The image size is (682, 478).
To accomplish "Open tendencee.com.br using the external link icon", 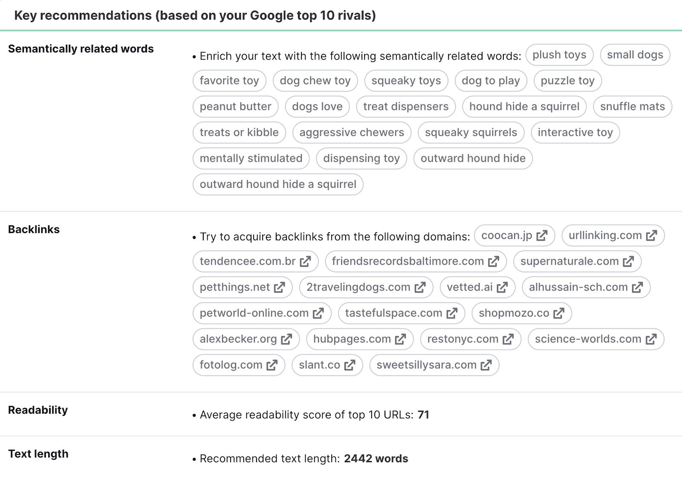I will (x=305, y=261).
